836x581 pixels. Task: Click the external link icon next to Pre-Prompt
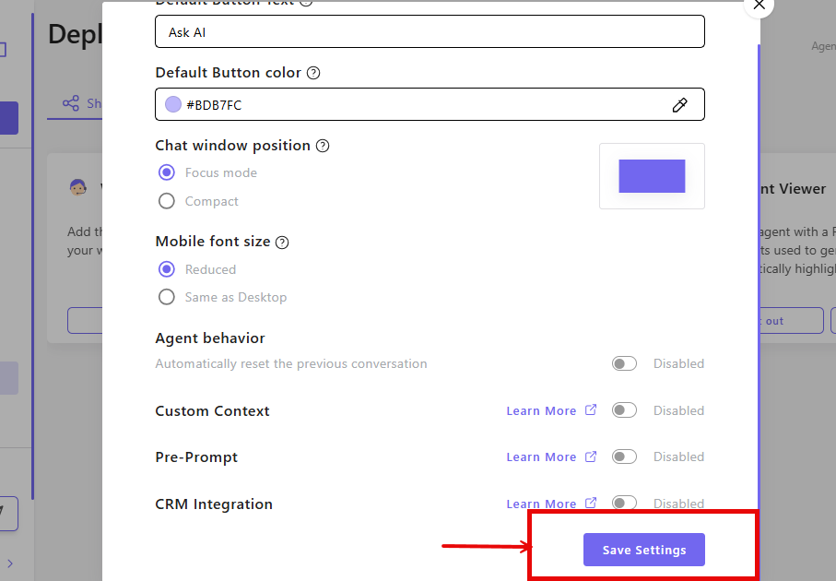click(593, 456)
